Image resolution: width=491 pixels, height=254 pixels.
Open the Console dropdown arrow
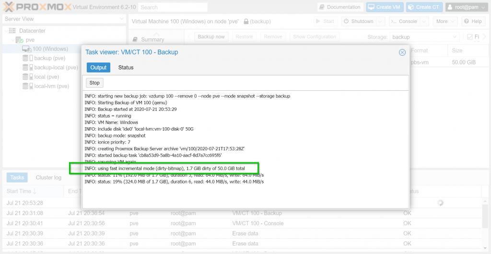[424, 21]
